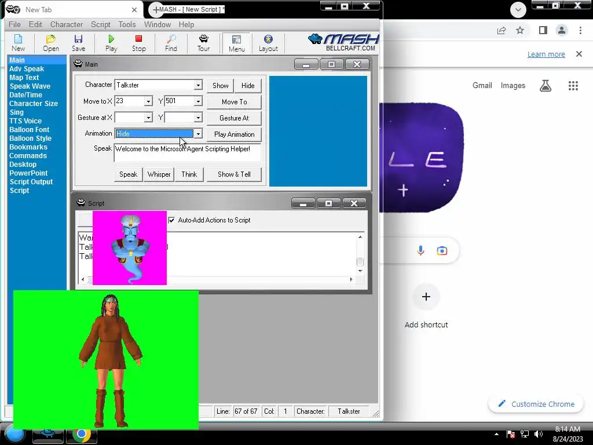The height and width of the screenshot is (445, 593).
Task: Click the Think button
Action: pos(189,174)
